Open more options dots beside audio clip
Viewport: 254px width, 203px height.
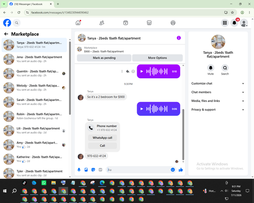pos(122,72)
